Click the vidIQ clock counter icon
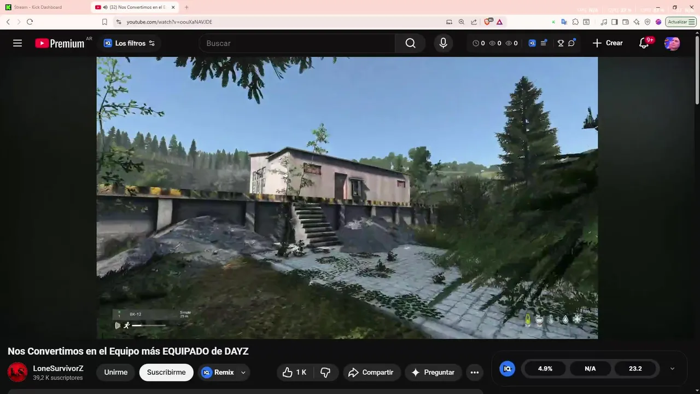 (475, 43)
